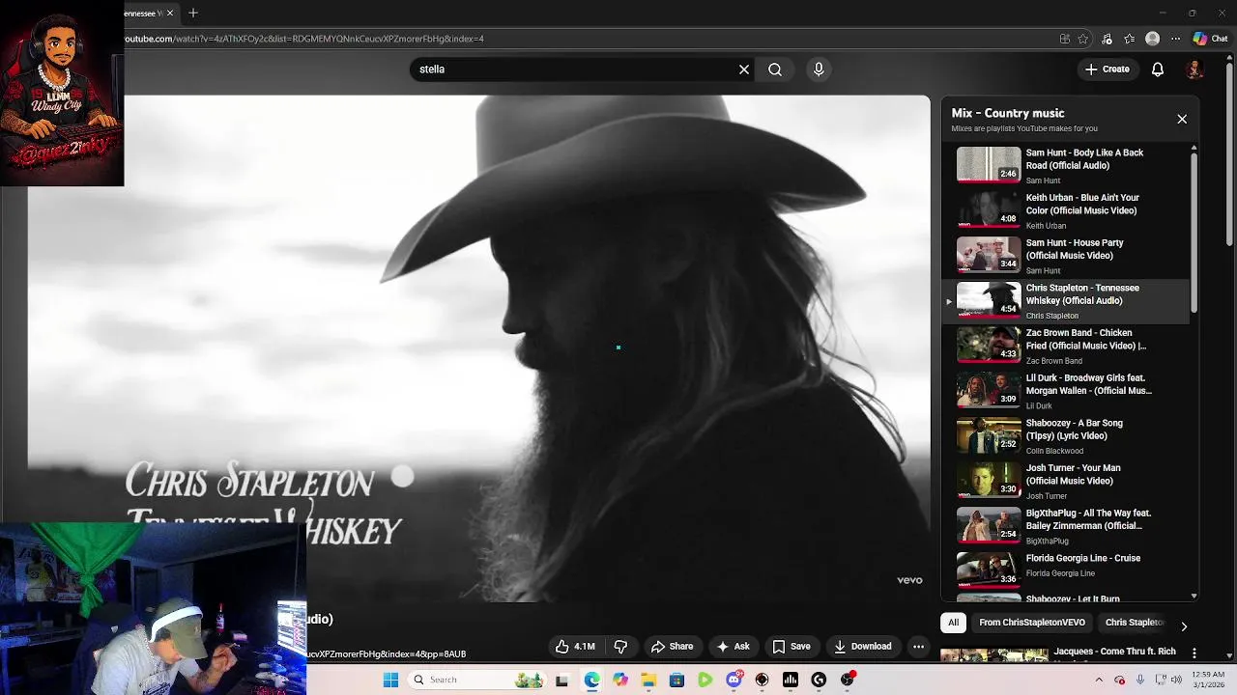Open Logitech G HUB from taskbar
The width and height of the screenshot is (1237, 695).
[819, 680]
